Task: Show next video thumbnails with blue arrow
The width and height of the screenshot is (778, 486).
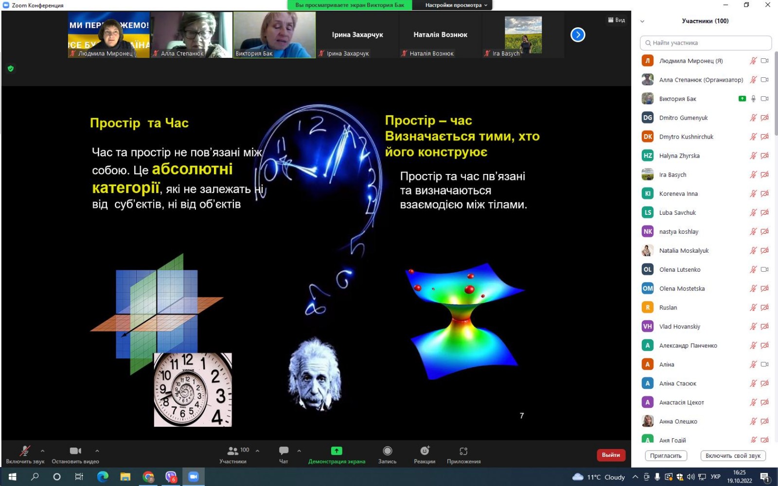Action: pyautogui.click(x=578, y=35)
